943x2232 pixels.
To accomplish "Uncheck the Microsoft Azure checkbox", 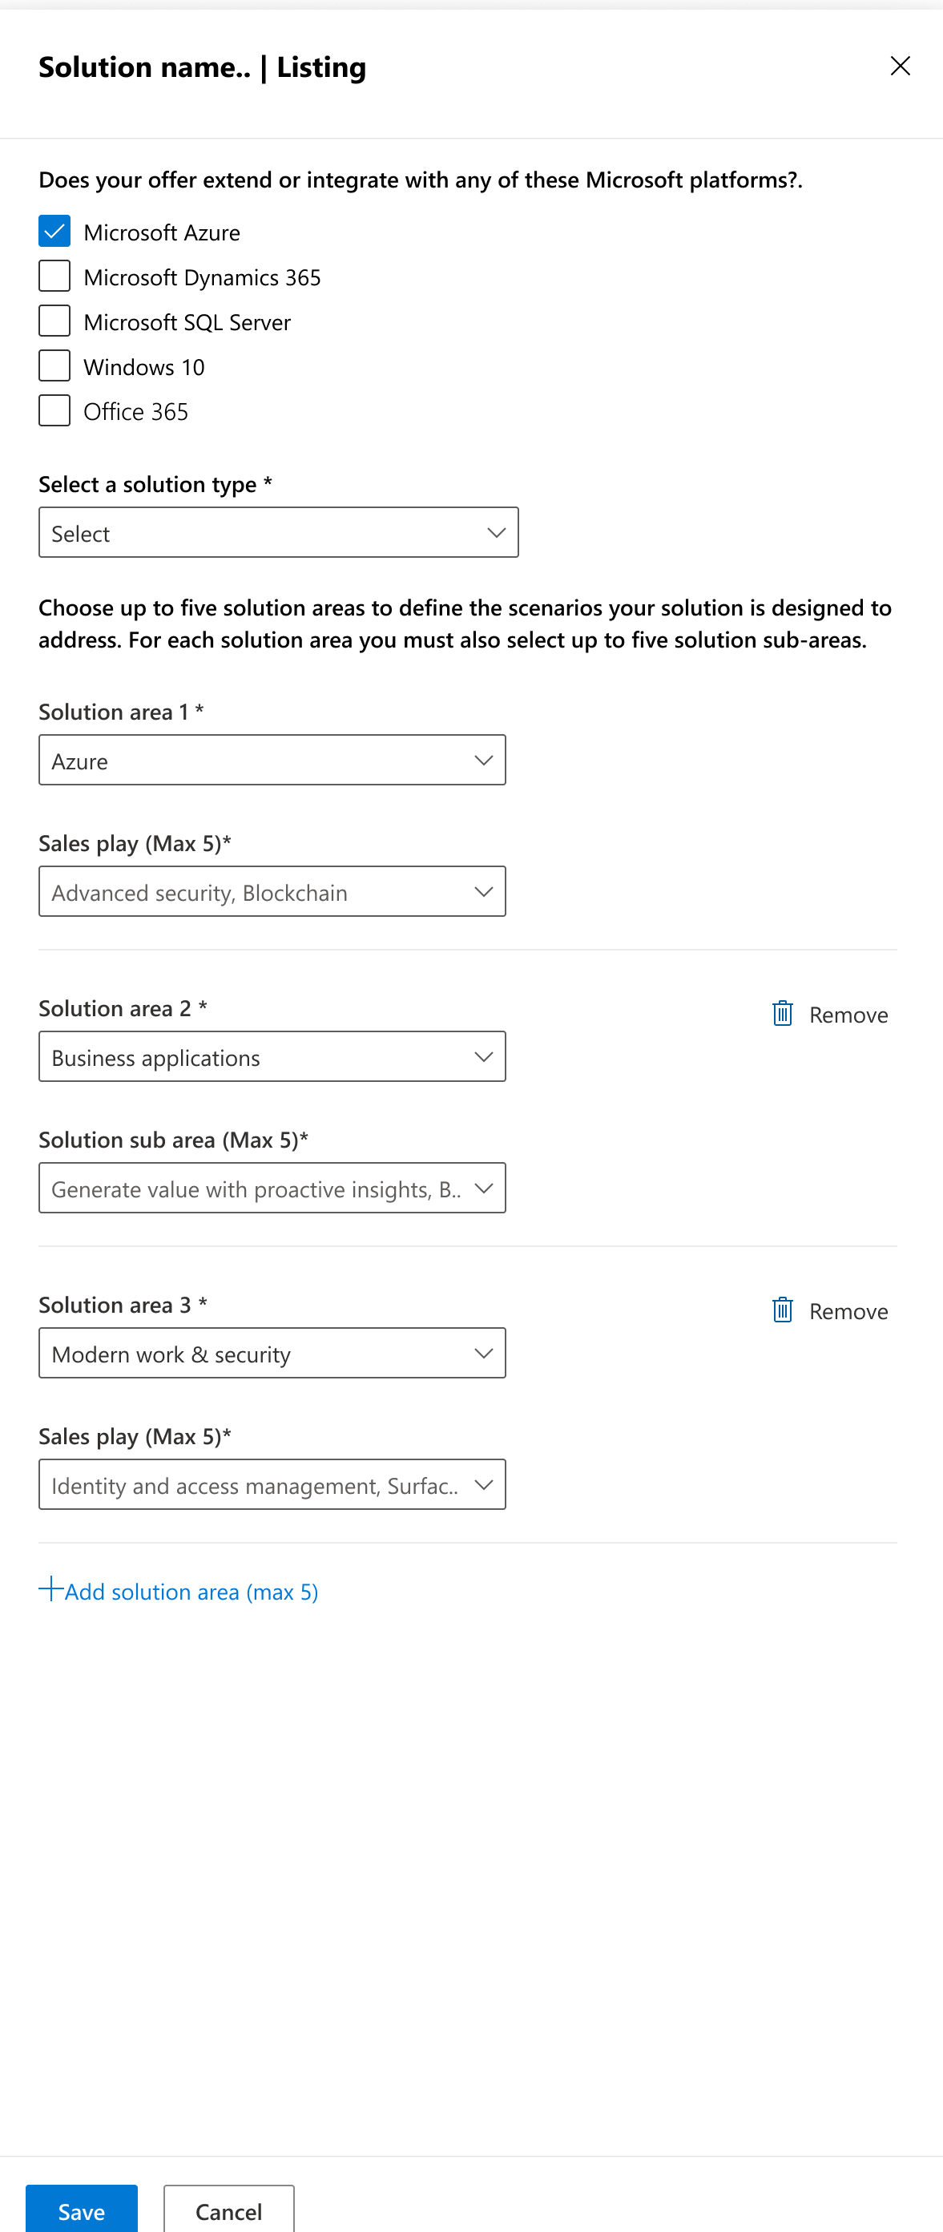I will coord(54,232).
